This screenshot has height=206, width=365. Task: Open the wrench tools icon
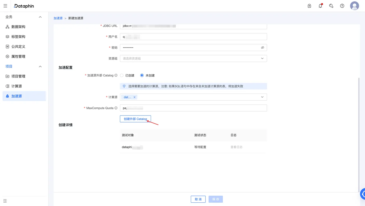coord(331,6)
